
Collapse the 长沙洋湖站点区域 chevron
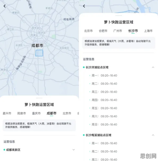[x=153, y=67]
